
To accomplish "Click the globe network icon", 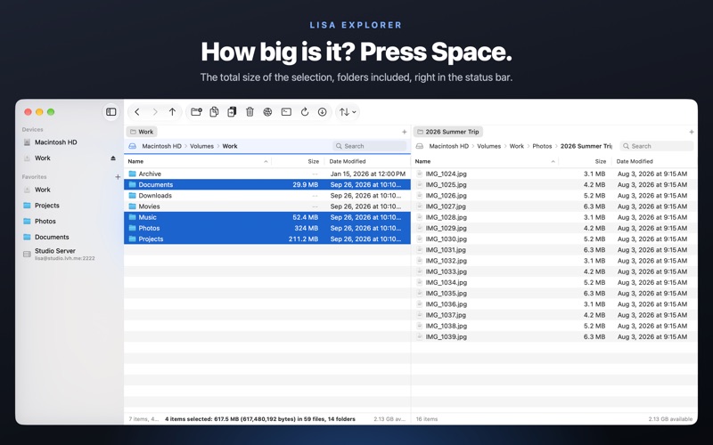I will [268, 112].
